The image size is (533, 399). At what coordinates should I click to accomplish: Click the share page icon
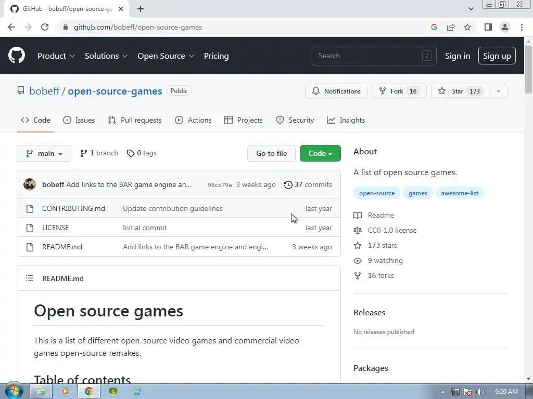[451, 27]
